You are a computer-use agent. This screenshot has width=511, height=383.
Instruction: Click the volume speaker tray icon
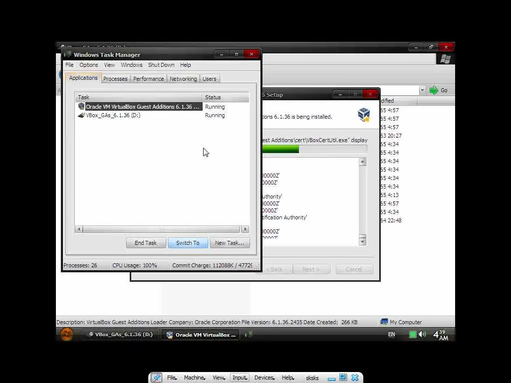coord(422,334)
